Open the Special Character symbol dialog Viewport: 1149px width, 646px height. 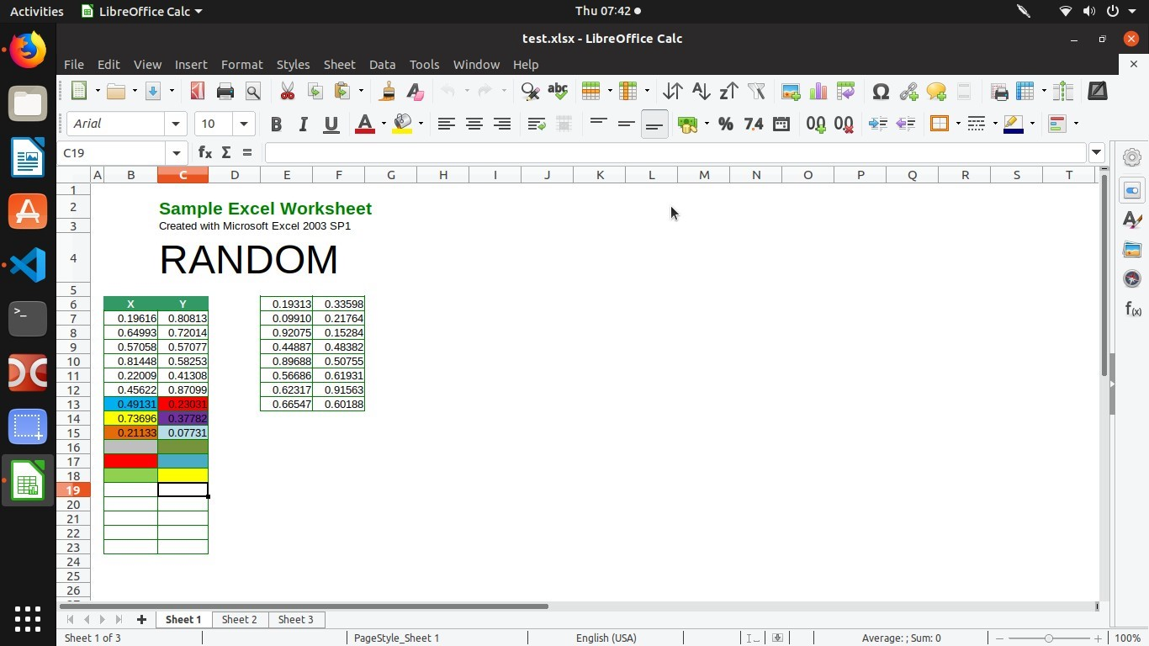pos(881,91)
